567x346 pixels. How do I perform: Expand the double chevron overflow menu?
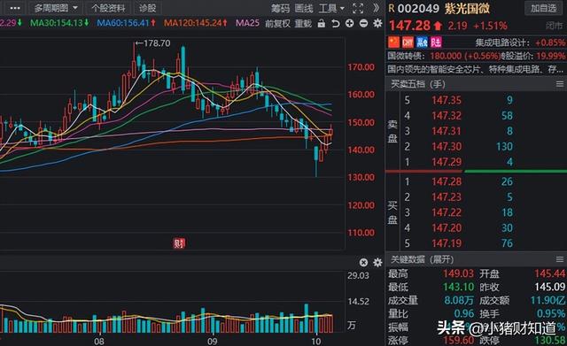coord(376,8)
